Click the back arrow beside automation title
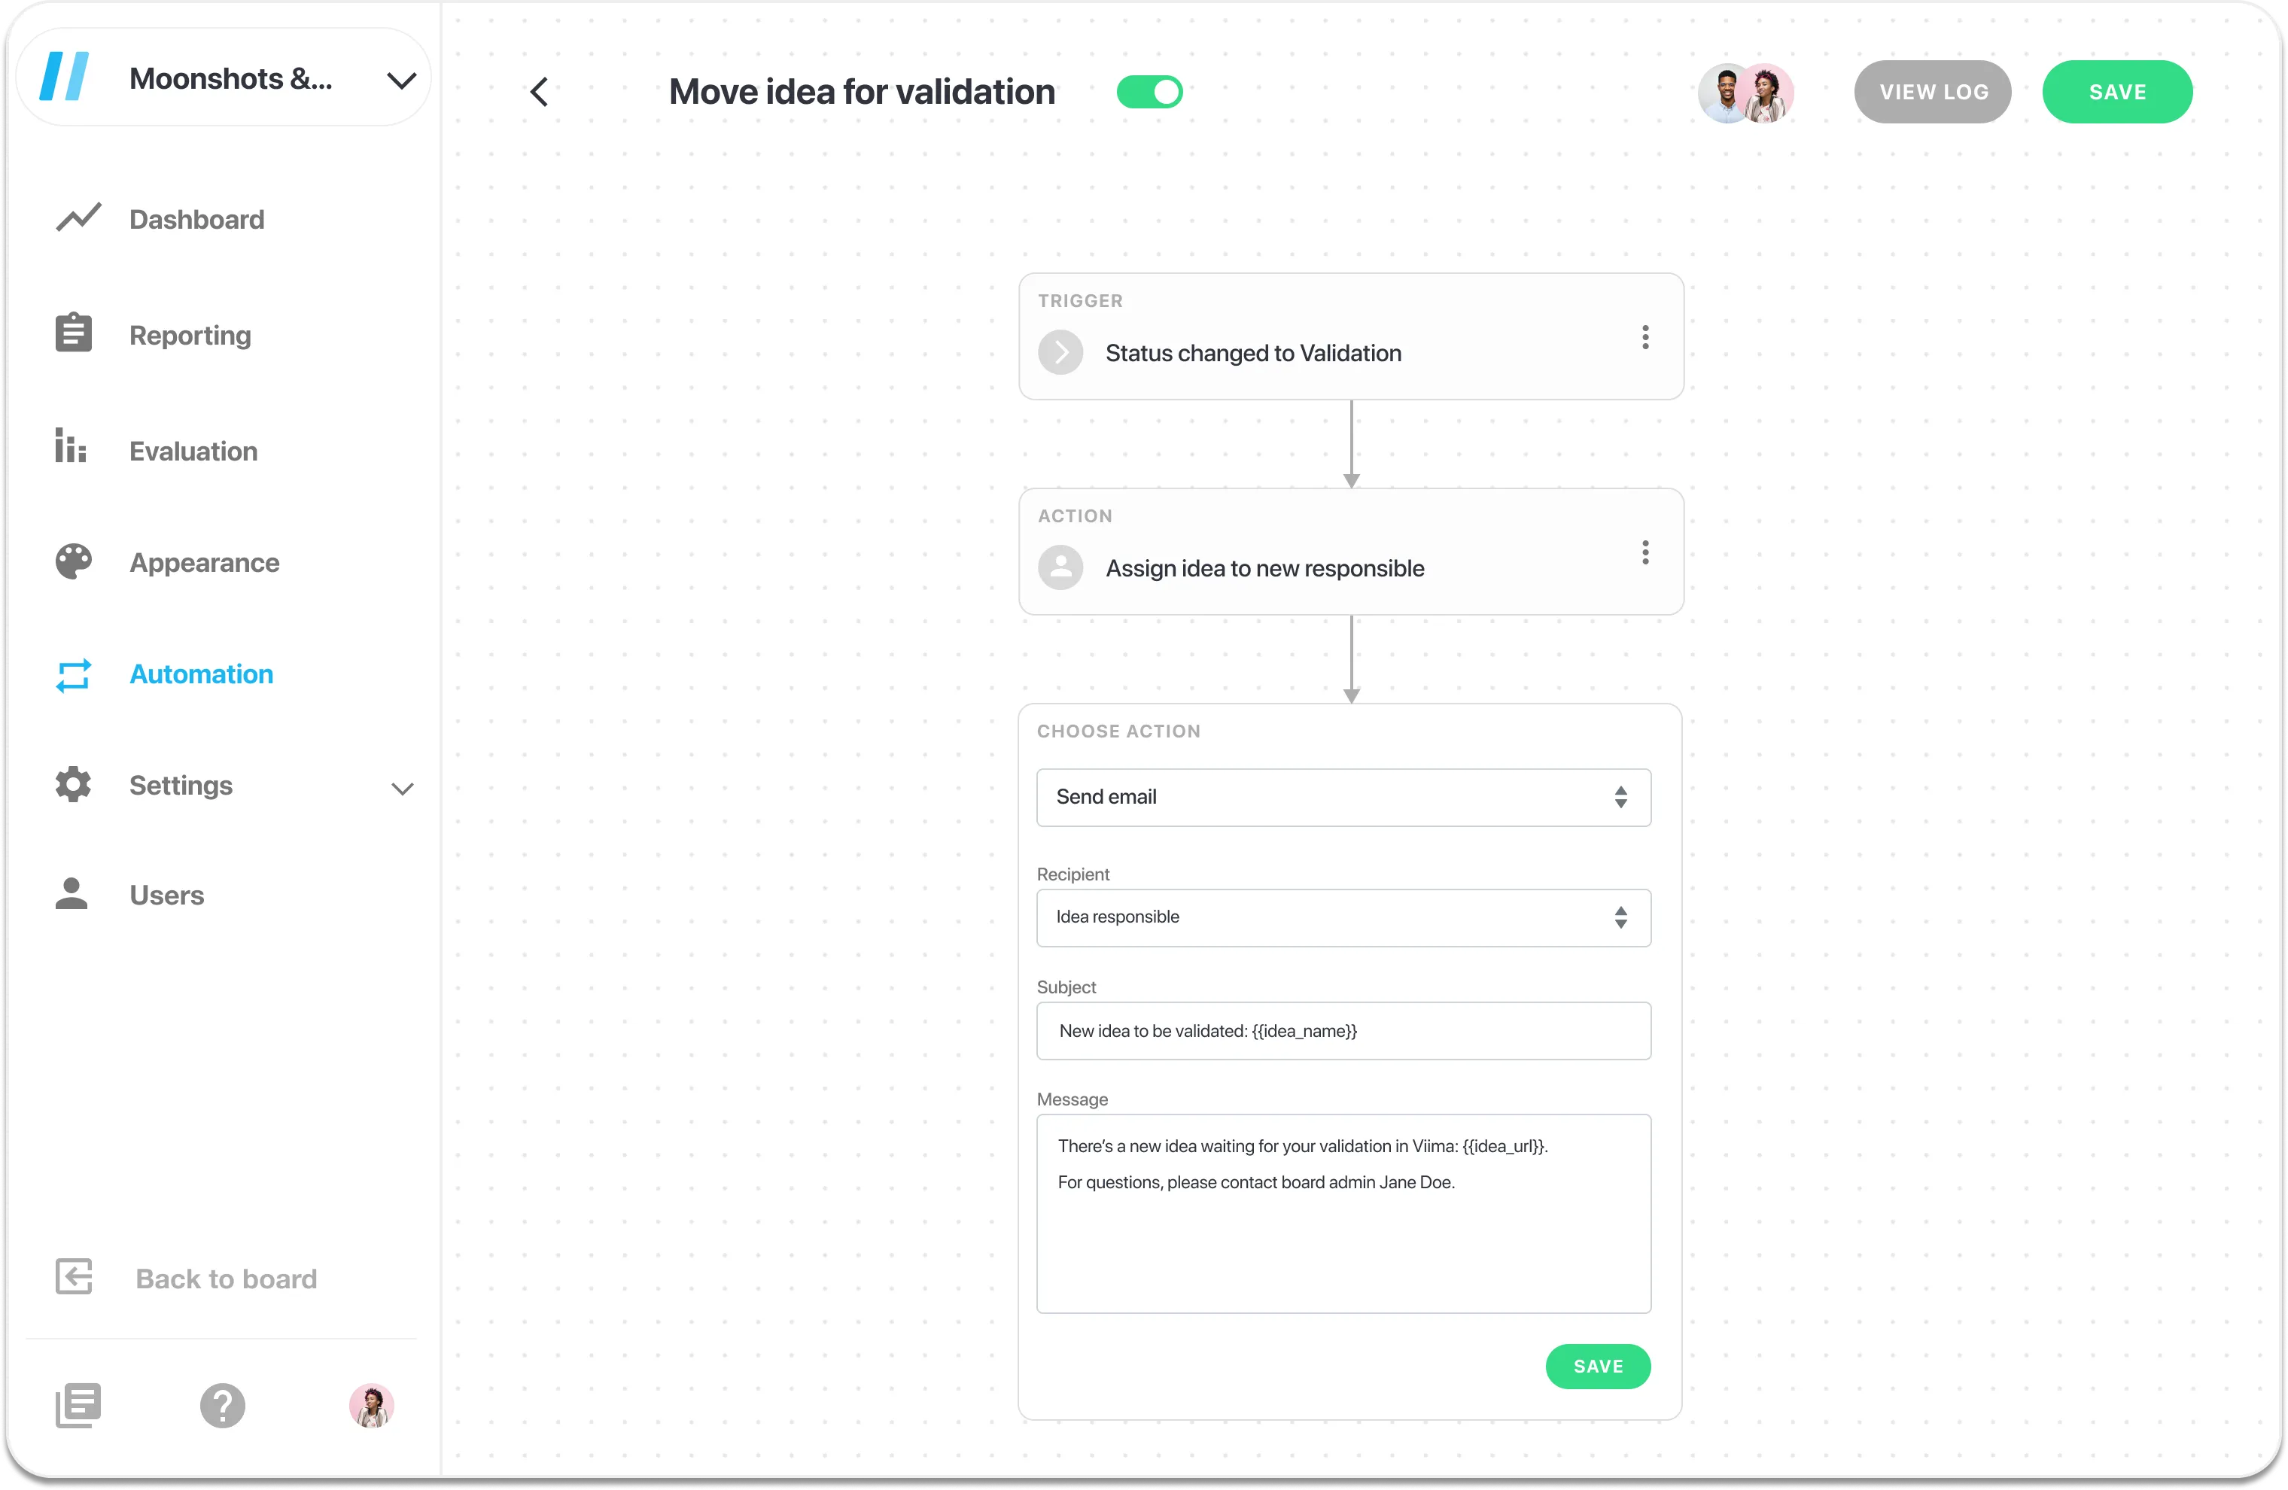 coord(540,91)
